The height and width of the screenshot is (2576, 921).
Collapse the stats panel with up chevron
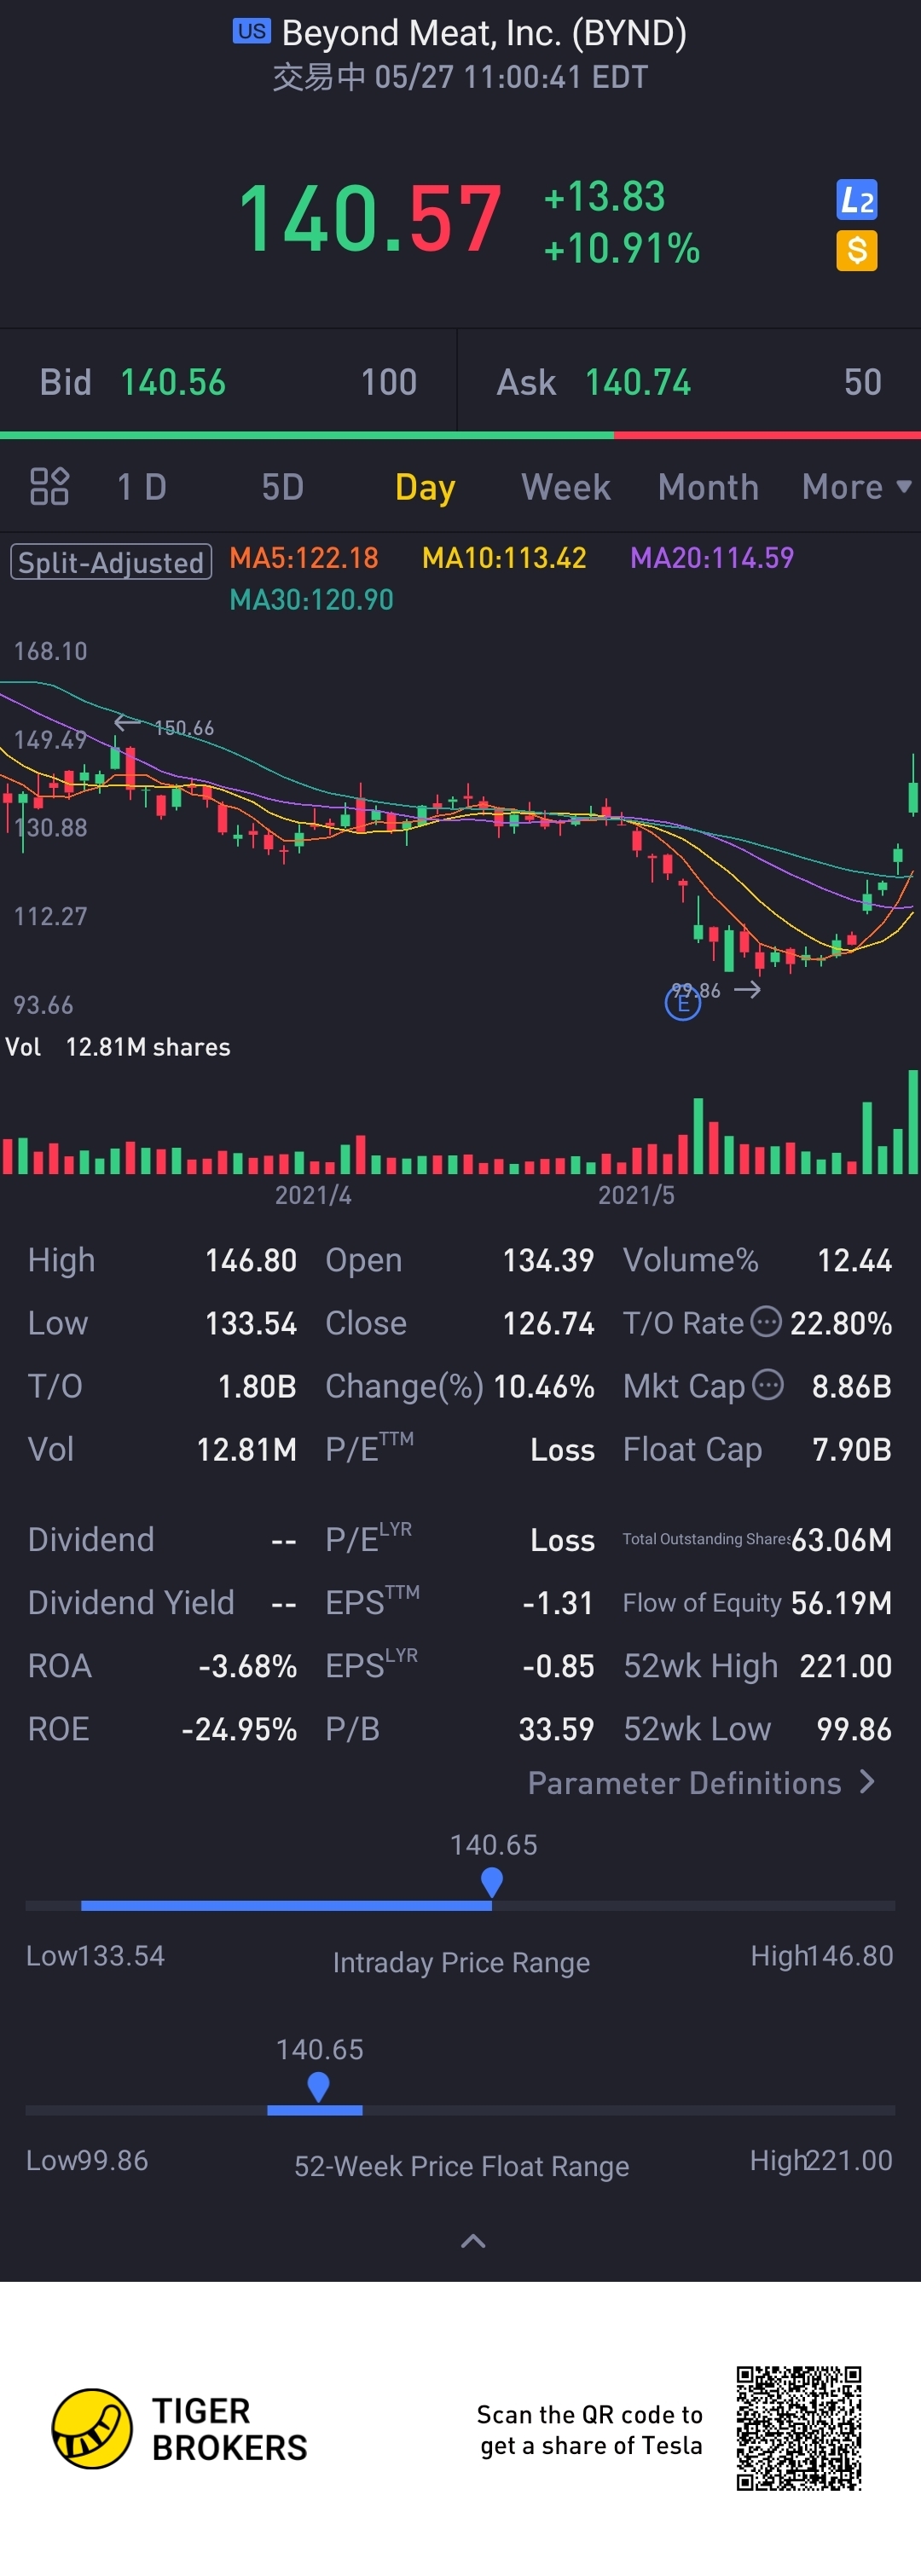(x=473, y=2241)
